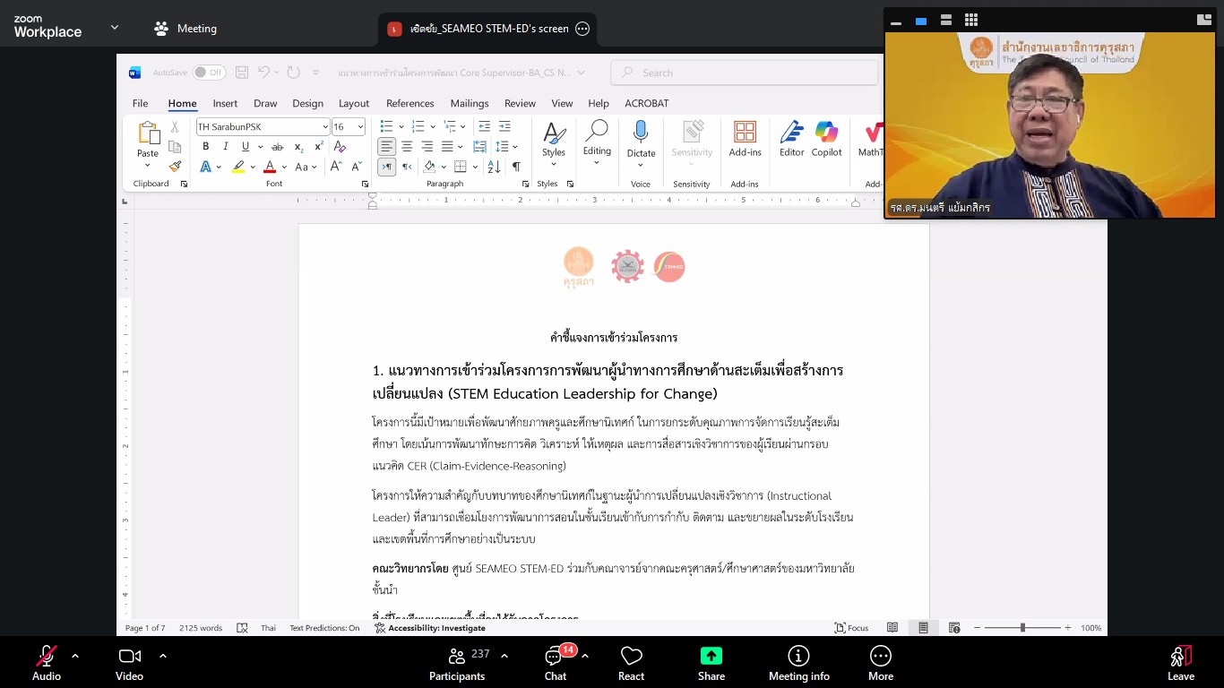1224x688 pixels.
Task: Open the Editor tool in ribbon
Action: 791,133
